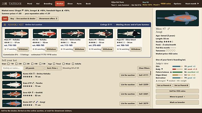Enable the 2★ stars filter

[16, 64]
